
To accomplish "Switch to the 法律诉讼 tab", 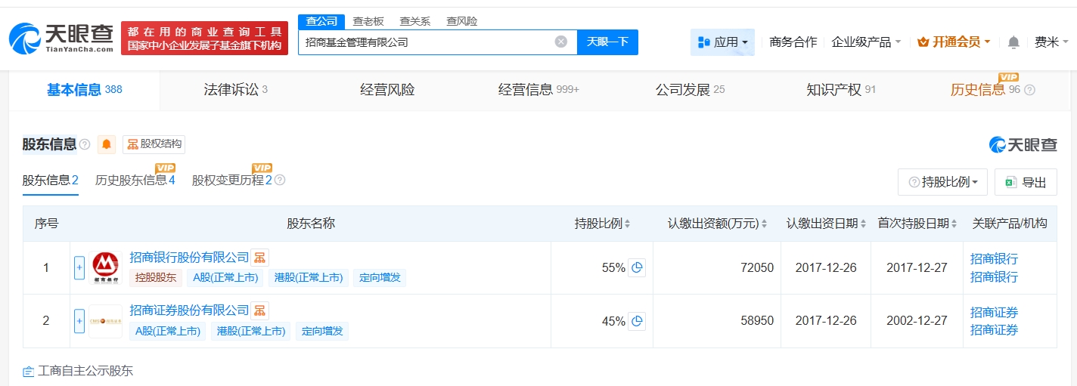I will click(x=235, y=90).
